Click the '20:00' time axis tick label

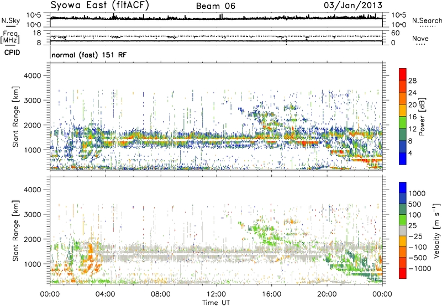click(x=327, y=294)
